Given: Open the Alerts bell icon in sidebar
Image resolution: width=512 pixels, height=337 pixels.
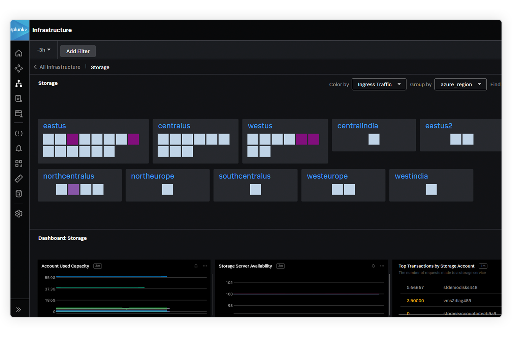Looking at the screenshot, I should coord(19,148).
